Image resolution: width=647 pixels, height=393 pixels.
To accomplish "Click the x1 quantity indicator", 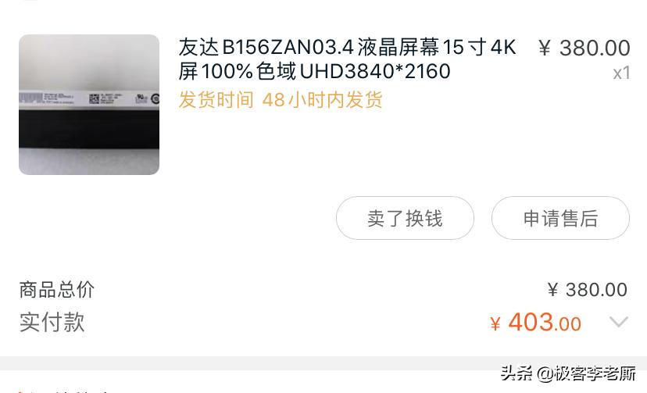I will click(621, 73).
